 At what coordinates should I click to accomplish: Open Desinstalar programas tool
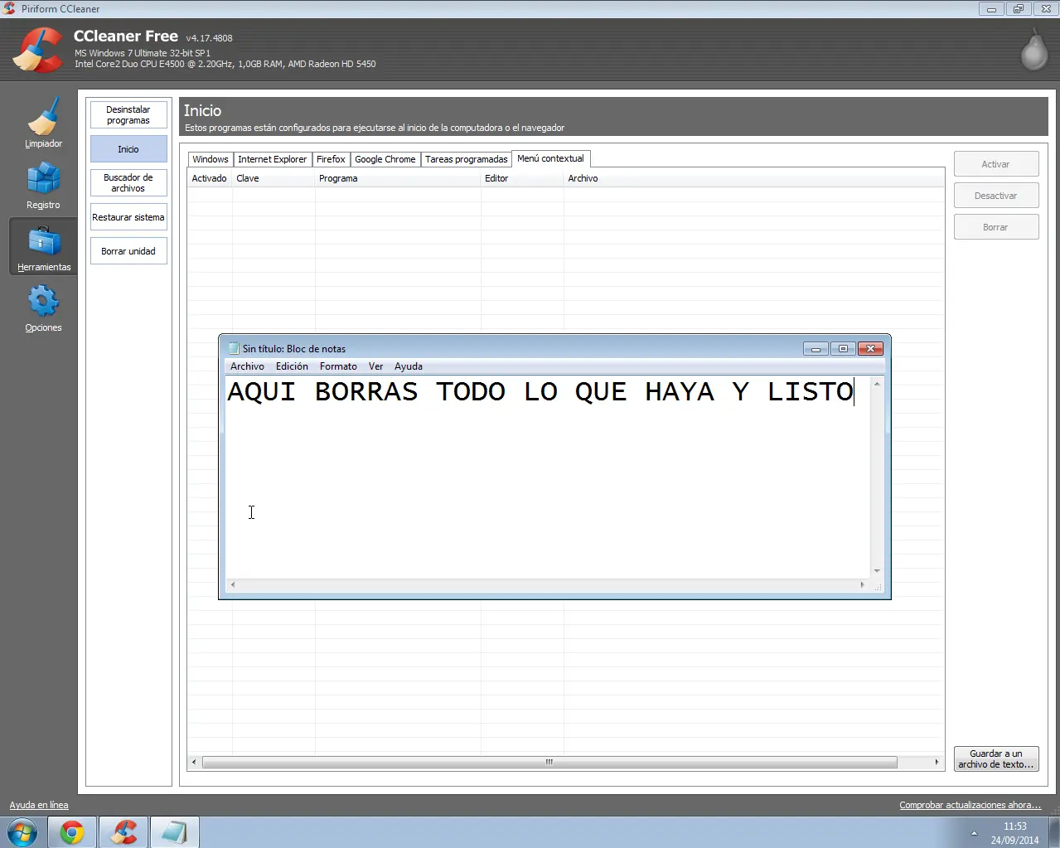click(x=128, y=115)
